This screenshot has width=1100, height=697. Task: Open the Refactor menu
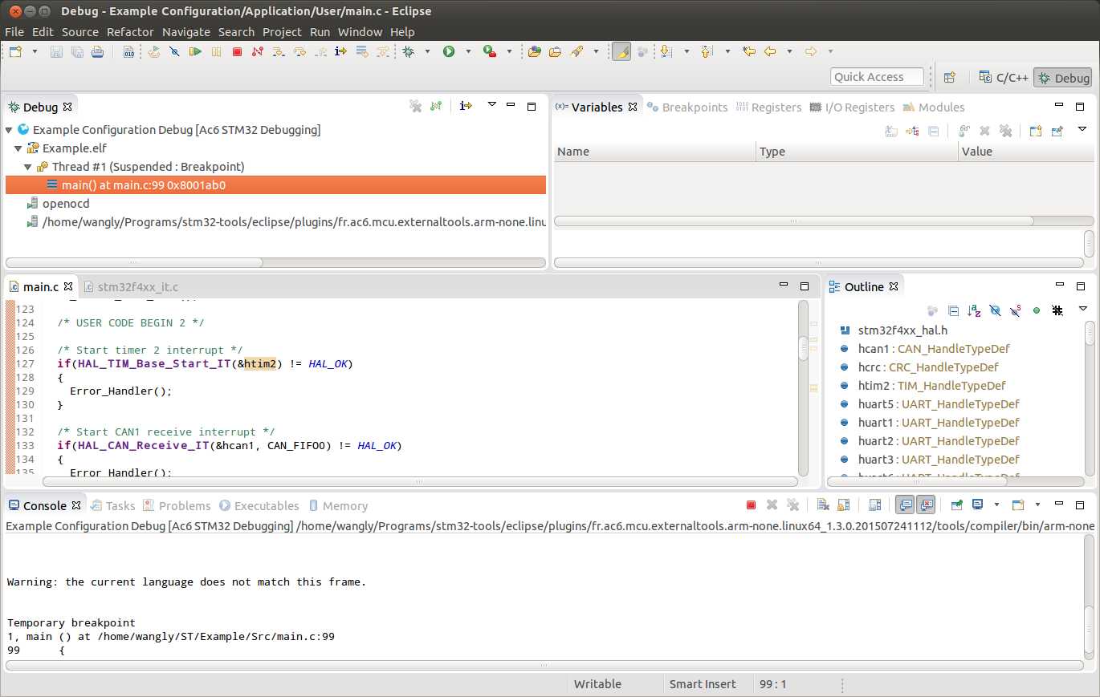click(130, 32)
